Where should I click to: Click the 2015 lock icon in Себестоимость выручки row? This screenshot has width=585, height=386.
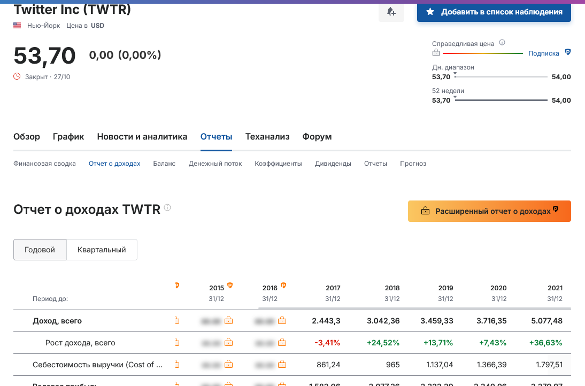228,364
